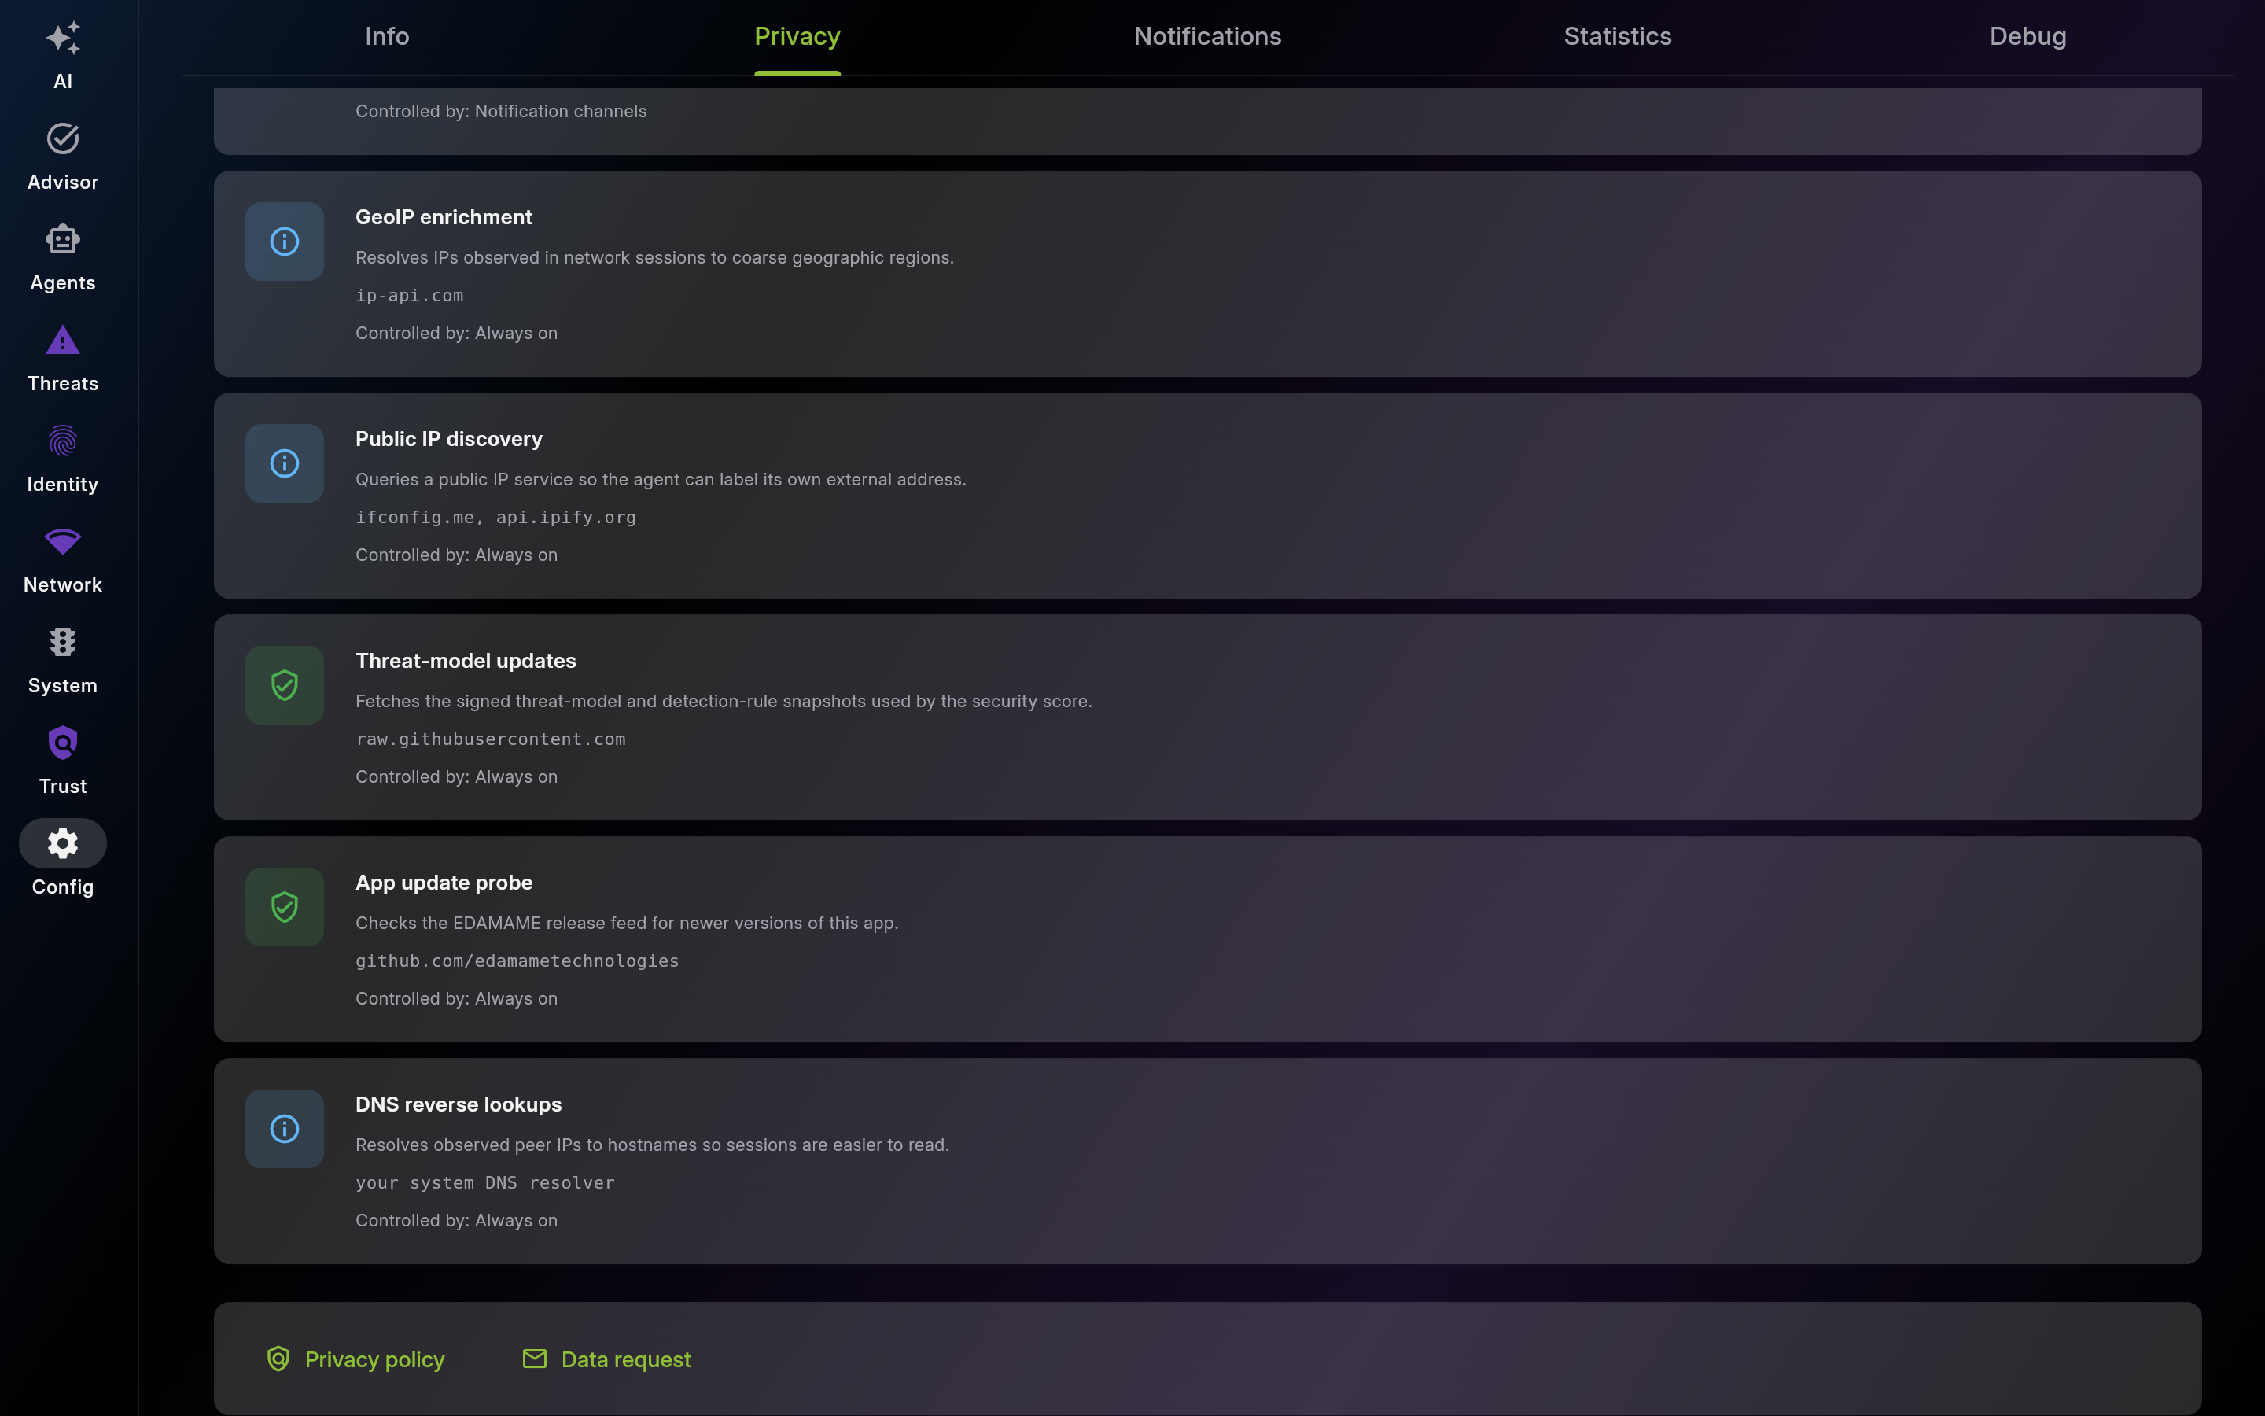Click 'Controlled by: Always on' under GeoIP enrichment
The height and width of the screenshot is (1416, 2265).
point(457,334)
